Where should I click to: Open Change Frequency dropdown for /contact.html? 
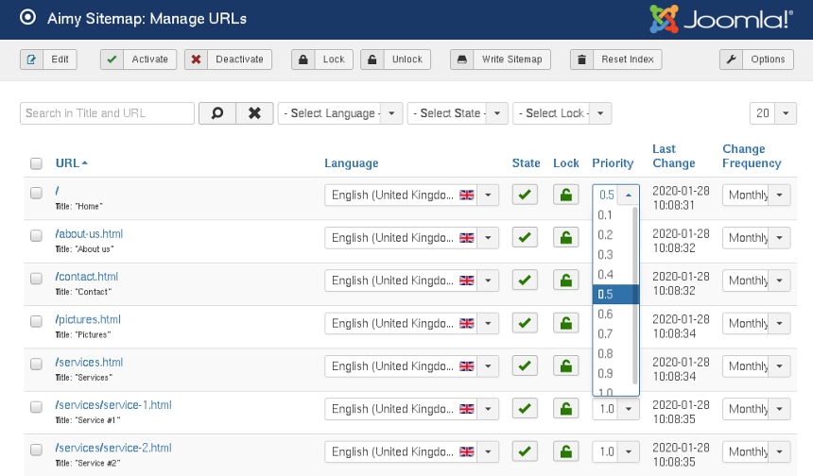[756, 280]
